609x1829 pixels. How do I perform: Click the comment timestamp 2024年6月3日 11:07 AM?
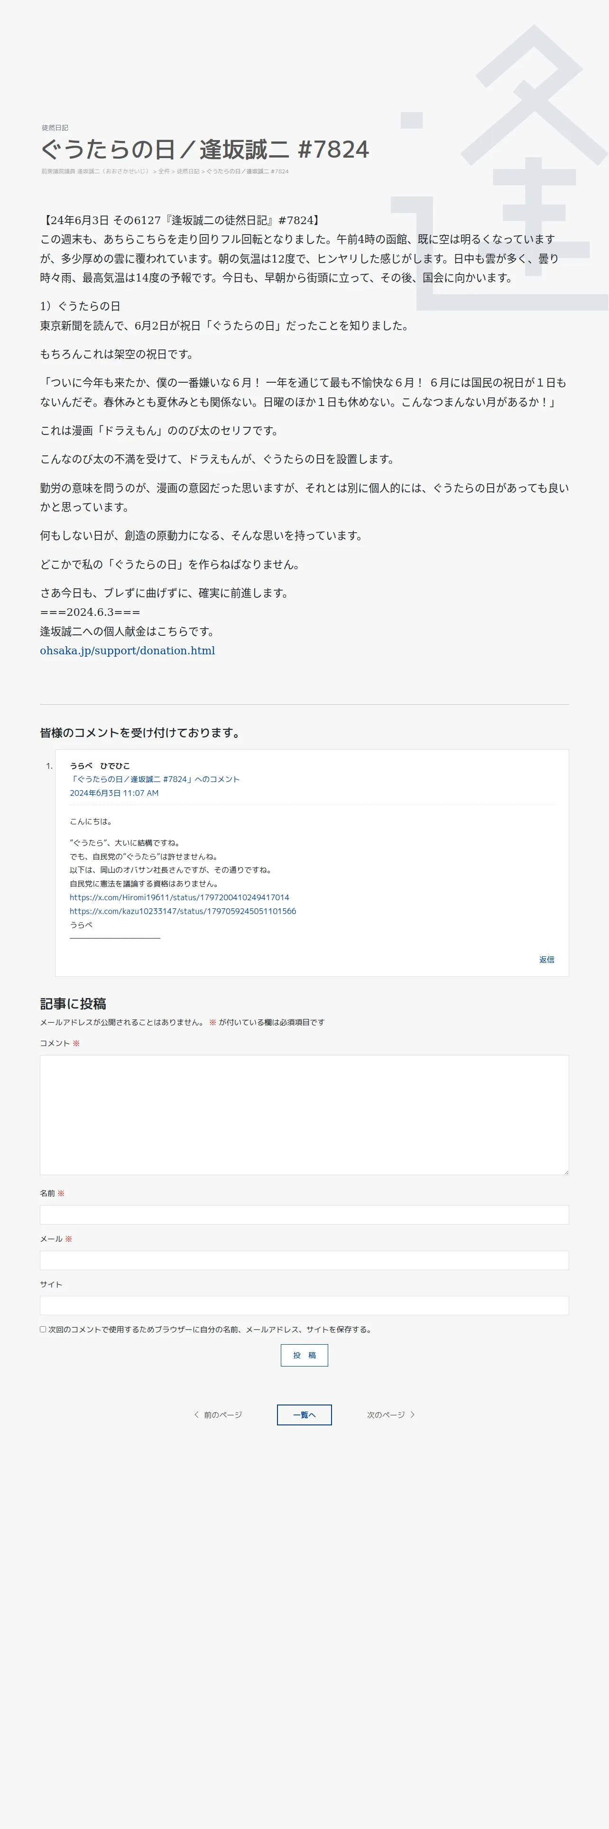pyautogui.click(x=114, y=793)
